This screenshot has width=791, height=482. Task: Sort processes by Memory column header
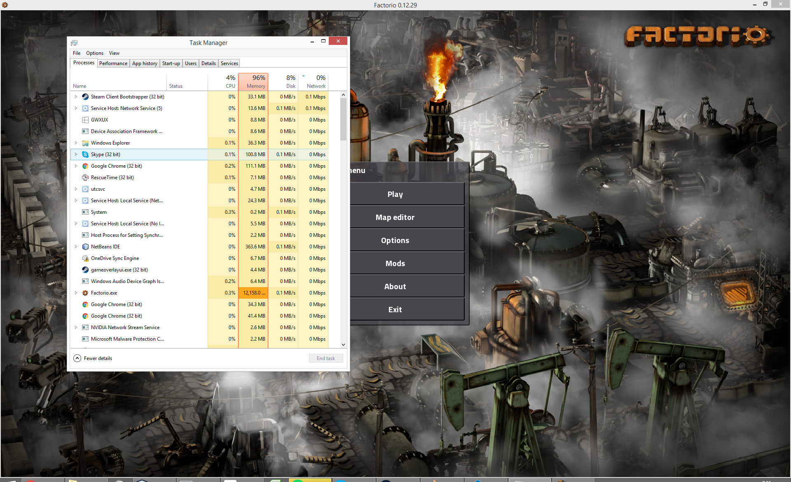pos(253,82)
